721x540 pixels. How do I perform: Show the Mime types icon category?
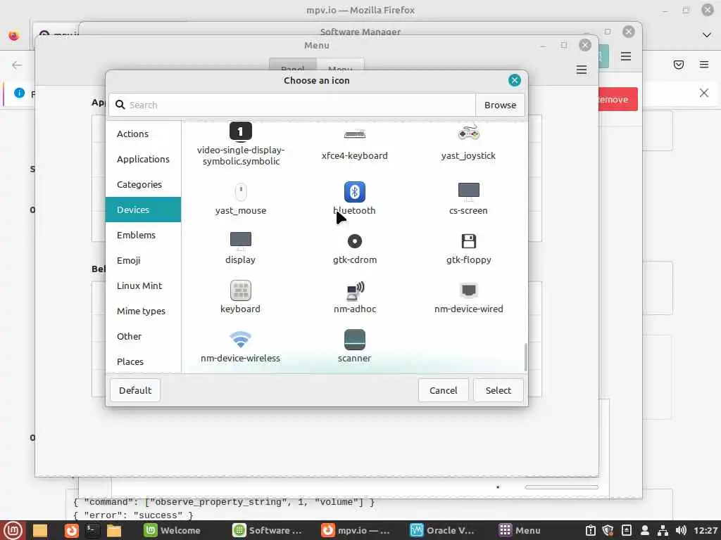[143, 311]
